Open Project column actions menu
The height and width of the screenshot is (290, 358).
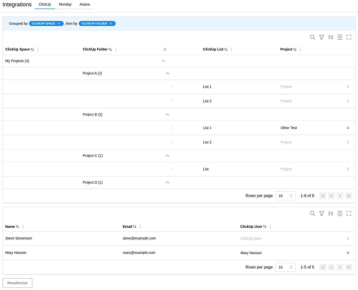pos(300,50)
